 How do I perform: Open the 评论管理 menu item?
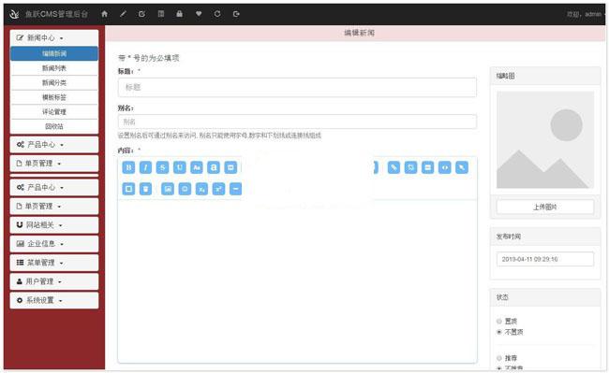click(54, 112)
